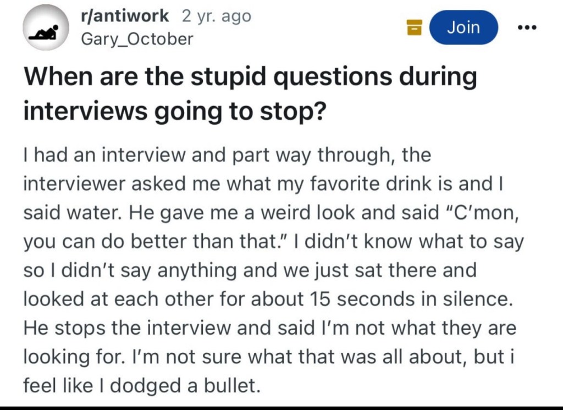
Task: Click the yellow archived post icon
Action: point(413,26)
